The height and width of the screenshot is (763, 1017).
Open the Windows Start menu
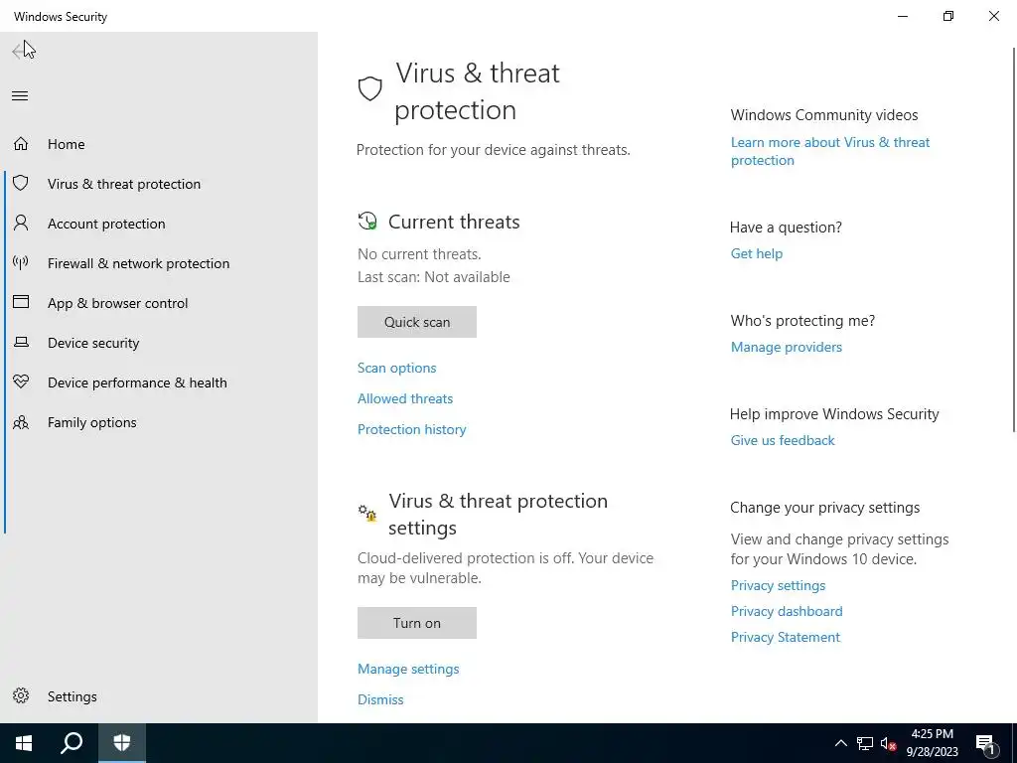click(24, 743)
